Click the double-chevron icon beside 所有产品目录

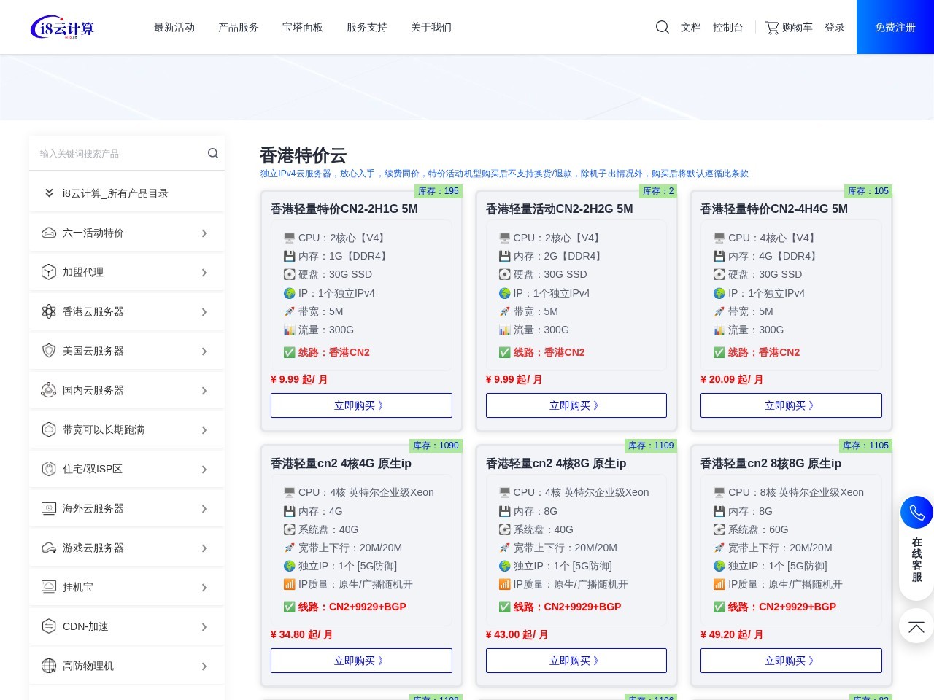coord(49,193)
